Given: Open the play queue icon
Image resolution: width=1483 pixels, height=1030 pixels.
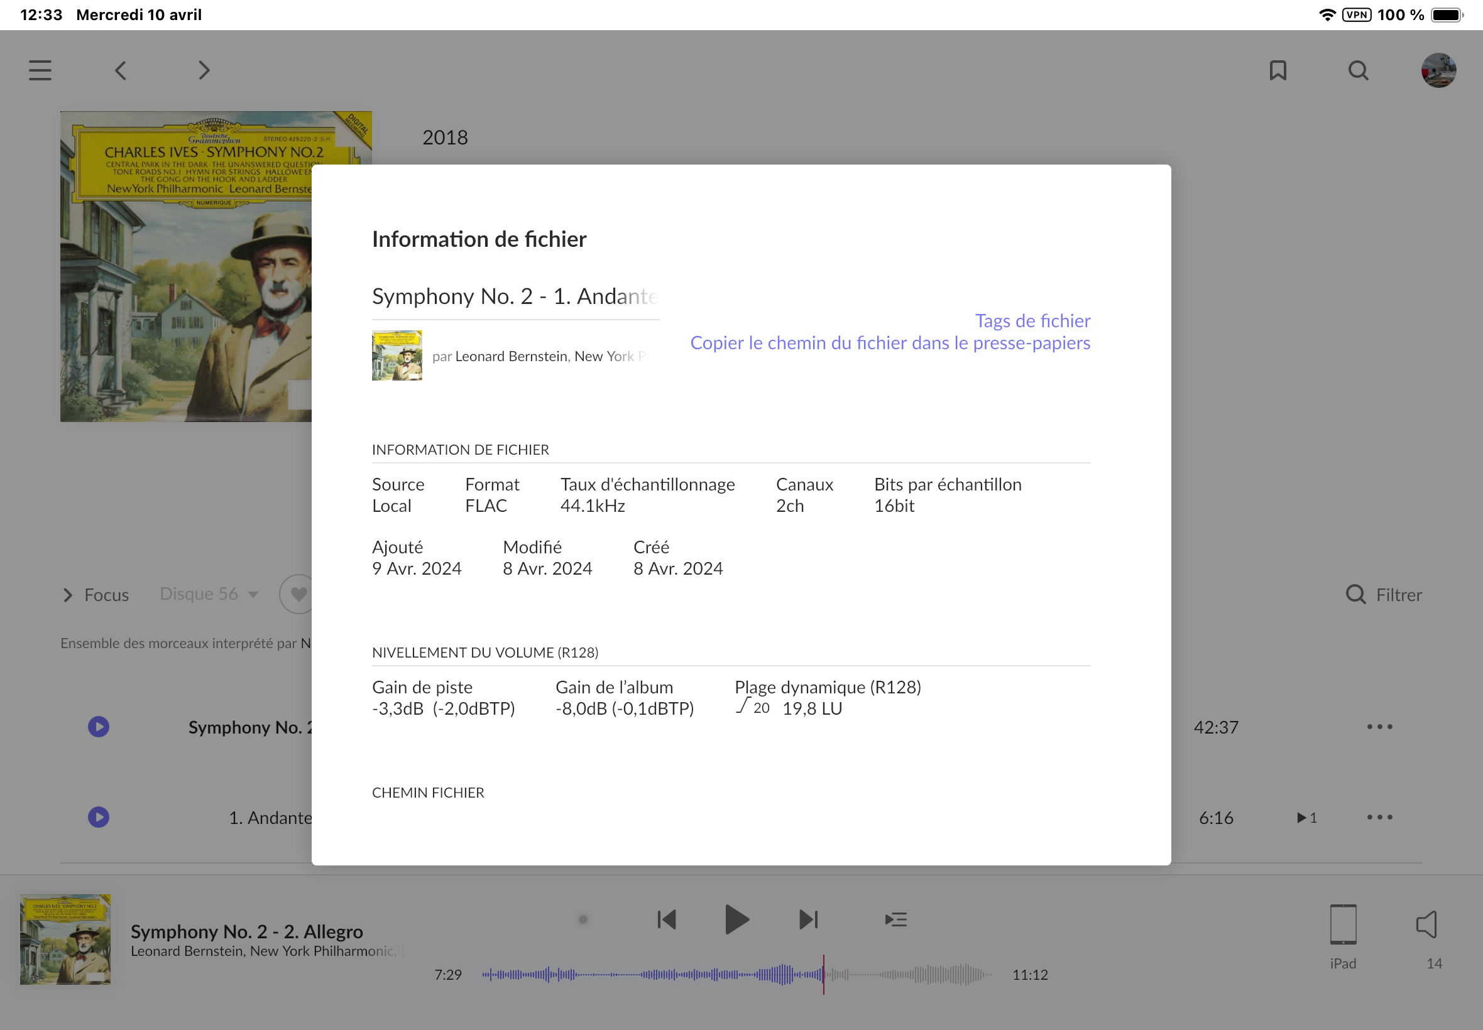Looking at the screenshot, I should [896, 919].
